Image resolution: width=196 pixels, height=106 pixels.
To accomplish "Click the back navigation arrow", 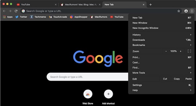I will pos(4,11).
